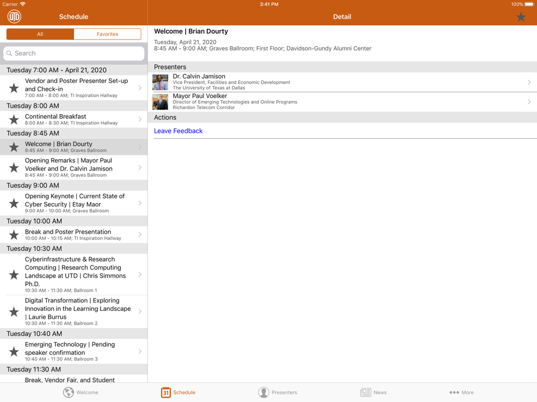This screenshot has height=402, width=537.
Task: Go to the News tab label
Action: point(380,392)
